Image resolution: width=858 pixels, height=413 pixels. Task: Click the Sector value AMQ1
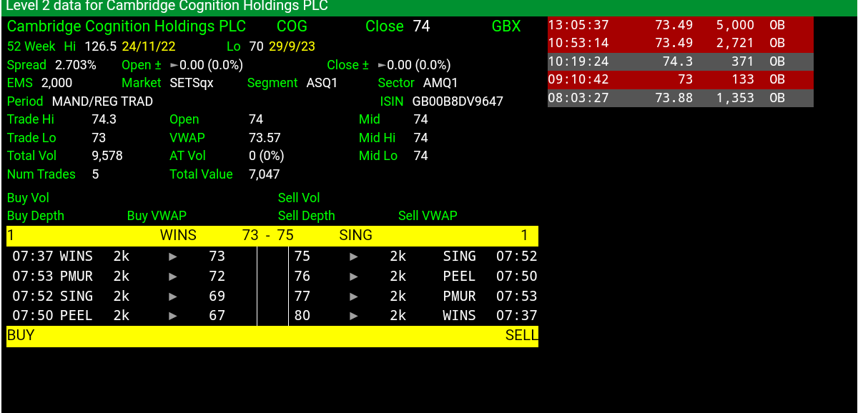[440, 83]
